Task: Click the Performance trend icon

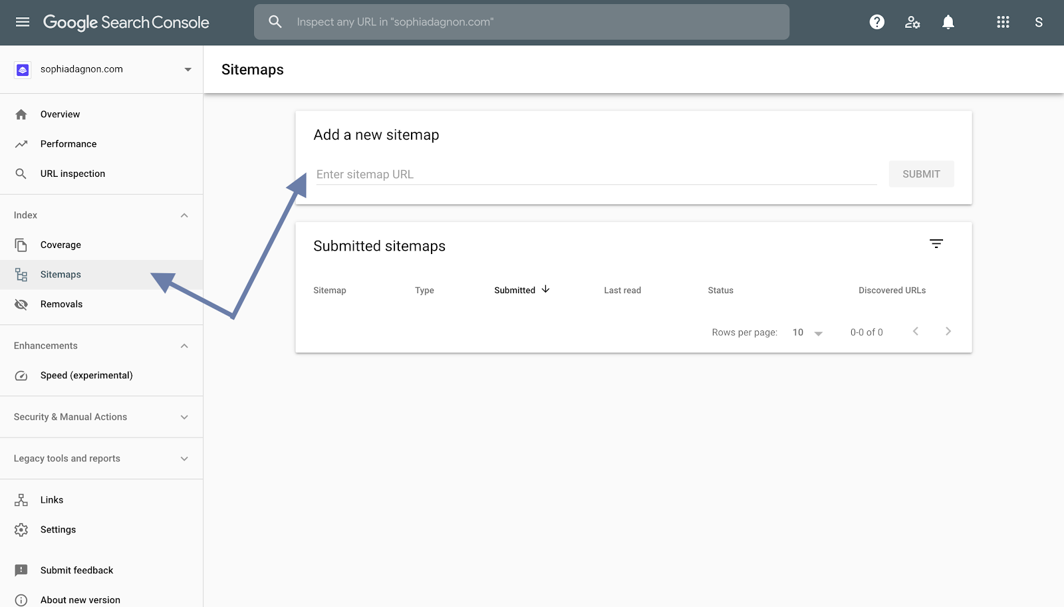Action: 21,144
